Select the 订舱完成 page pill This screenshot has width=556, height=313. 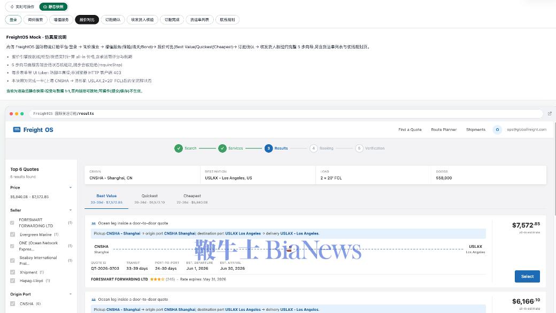(x=172, y=20)
